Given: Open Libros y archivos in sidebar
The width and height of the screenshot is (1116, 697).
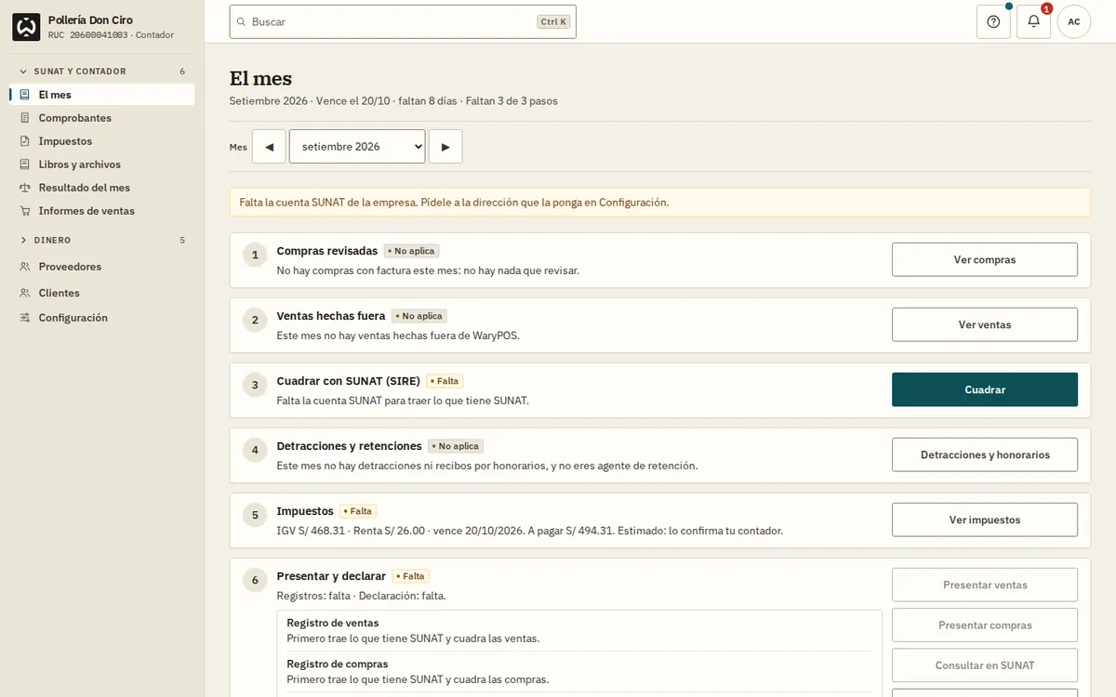Looking at the screenshot, I should coord(102,164).
